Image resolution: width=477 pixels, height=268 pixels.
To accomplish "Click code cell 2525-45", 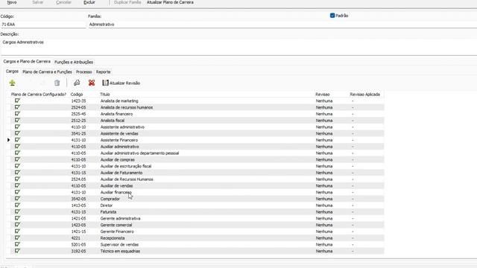I will click(78, 114).
